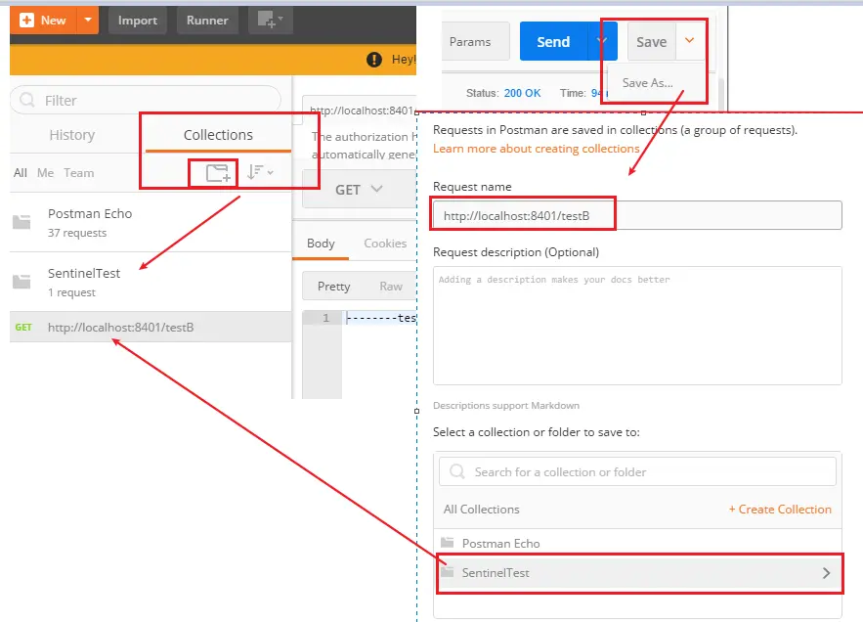863x622 pixels.
Task: Click the warning exclamation icon in banner
Action: 374,60
